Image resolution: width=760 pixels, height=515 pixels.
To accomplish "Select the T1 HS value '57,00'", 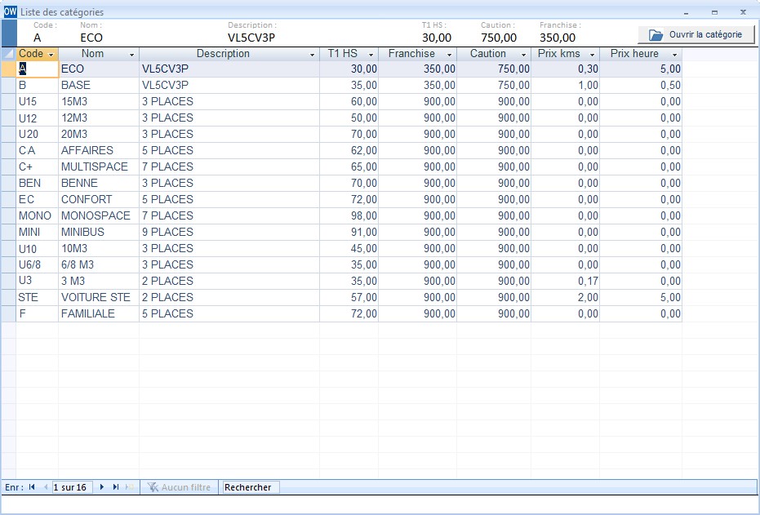I will click(349, 297).
